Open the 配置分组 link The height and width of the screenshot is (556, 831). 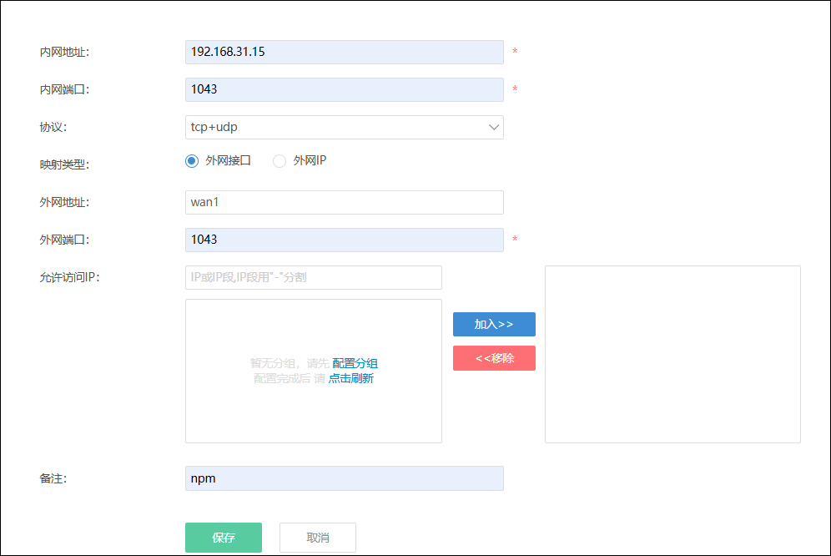point(355,363)
